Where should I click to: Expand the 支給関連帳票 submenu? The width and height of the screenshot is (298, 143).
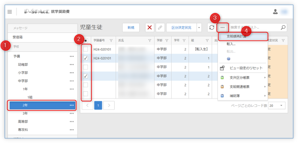pos(265,87)
